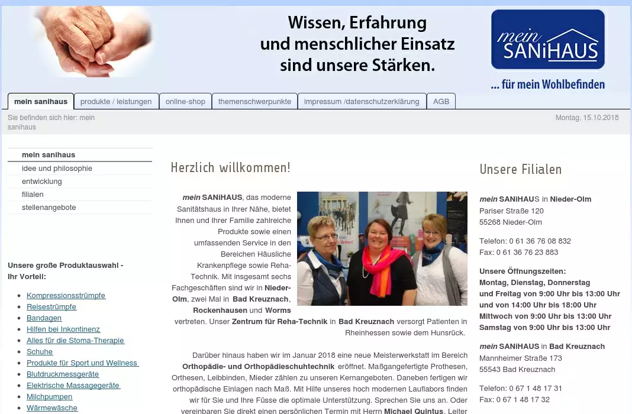Image resolution: width=632 pixels, height=414 pixels.
Task: Open the themenschwerpunkte tab
Action: 254,102
